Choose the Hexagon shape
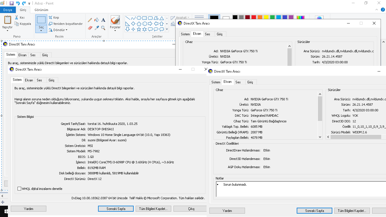Image resolution: width=386 pixels, height=217 pixels. click(144, 24)
